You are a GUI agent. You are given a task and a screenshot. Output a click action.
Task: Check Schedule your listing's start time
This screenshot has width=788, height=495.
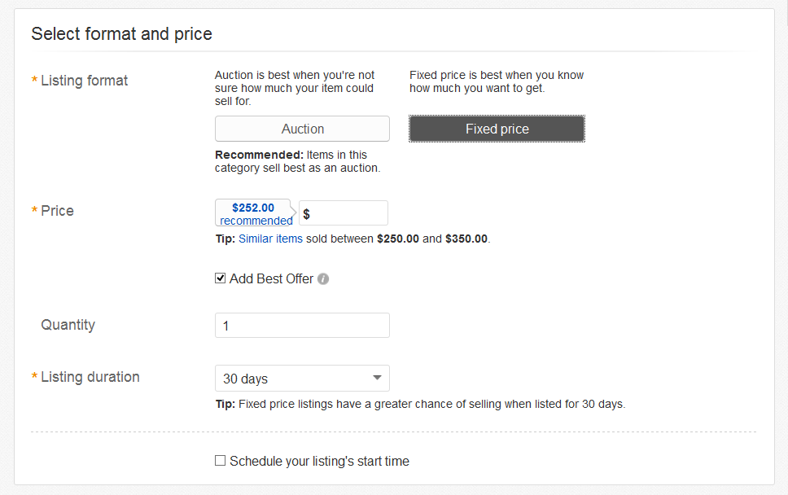pyautogui.click(x=220, y=461)
